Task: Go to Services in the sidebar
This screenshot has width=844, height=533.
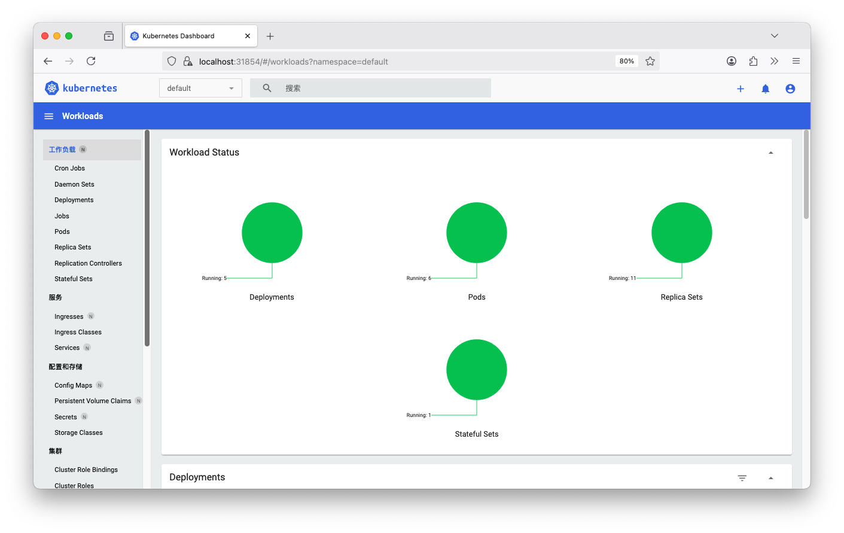Action: click(x=67, y=348)
